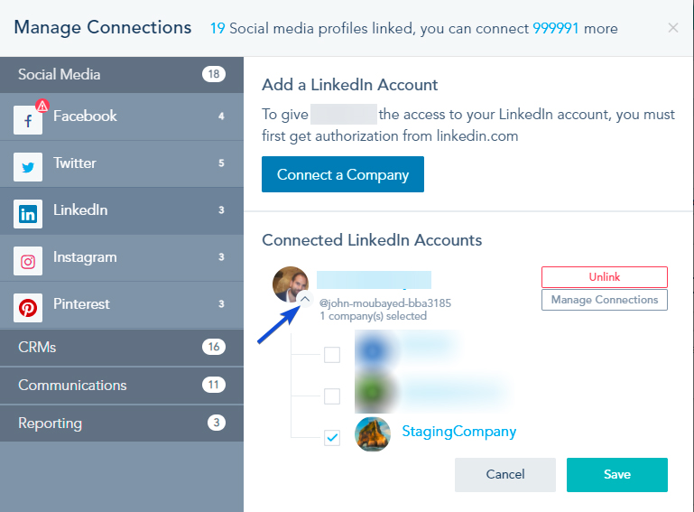Open the Reporting section
The width and height of the screenshot is (694, 512).
(x=122, y=424)
